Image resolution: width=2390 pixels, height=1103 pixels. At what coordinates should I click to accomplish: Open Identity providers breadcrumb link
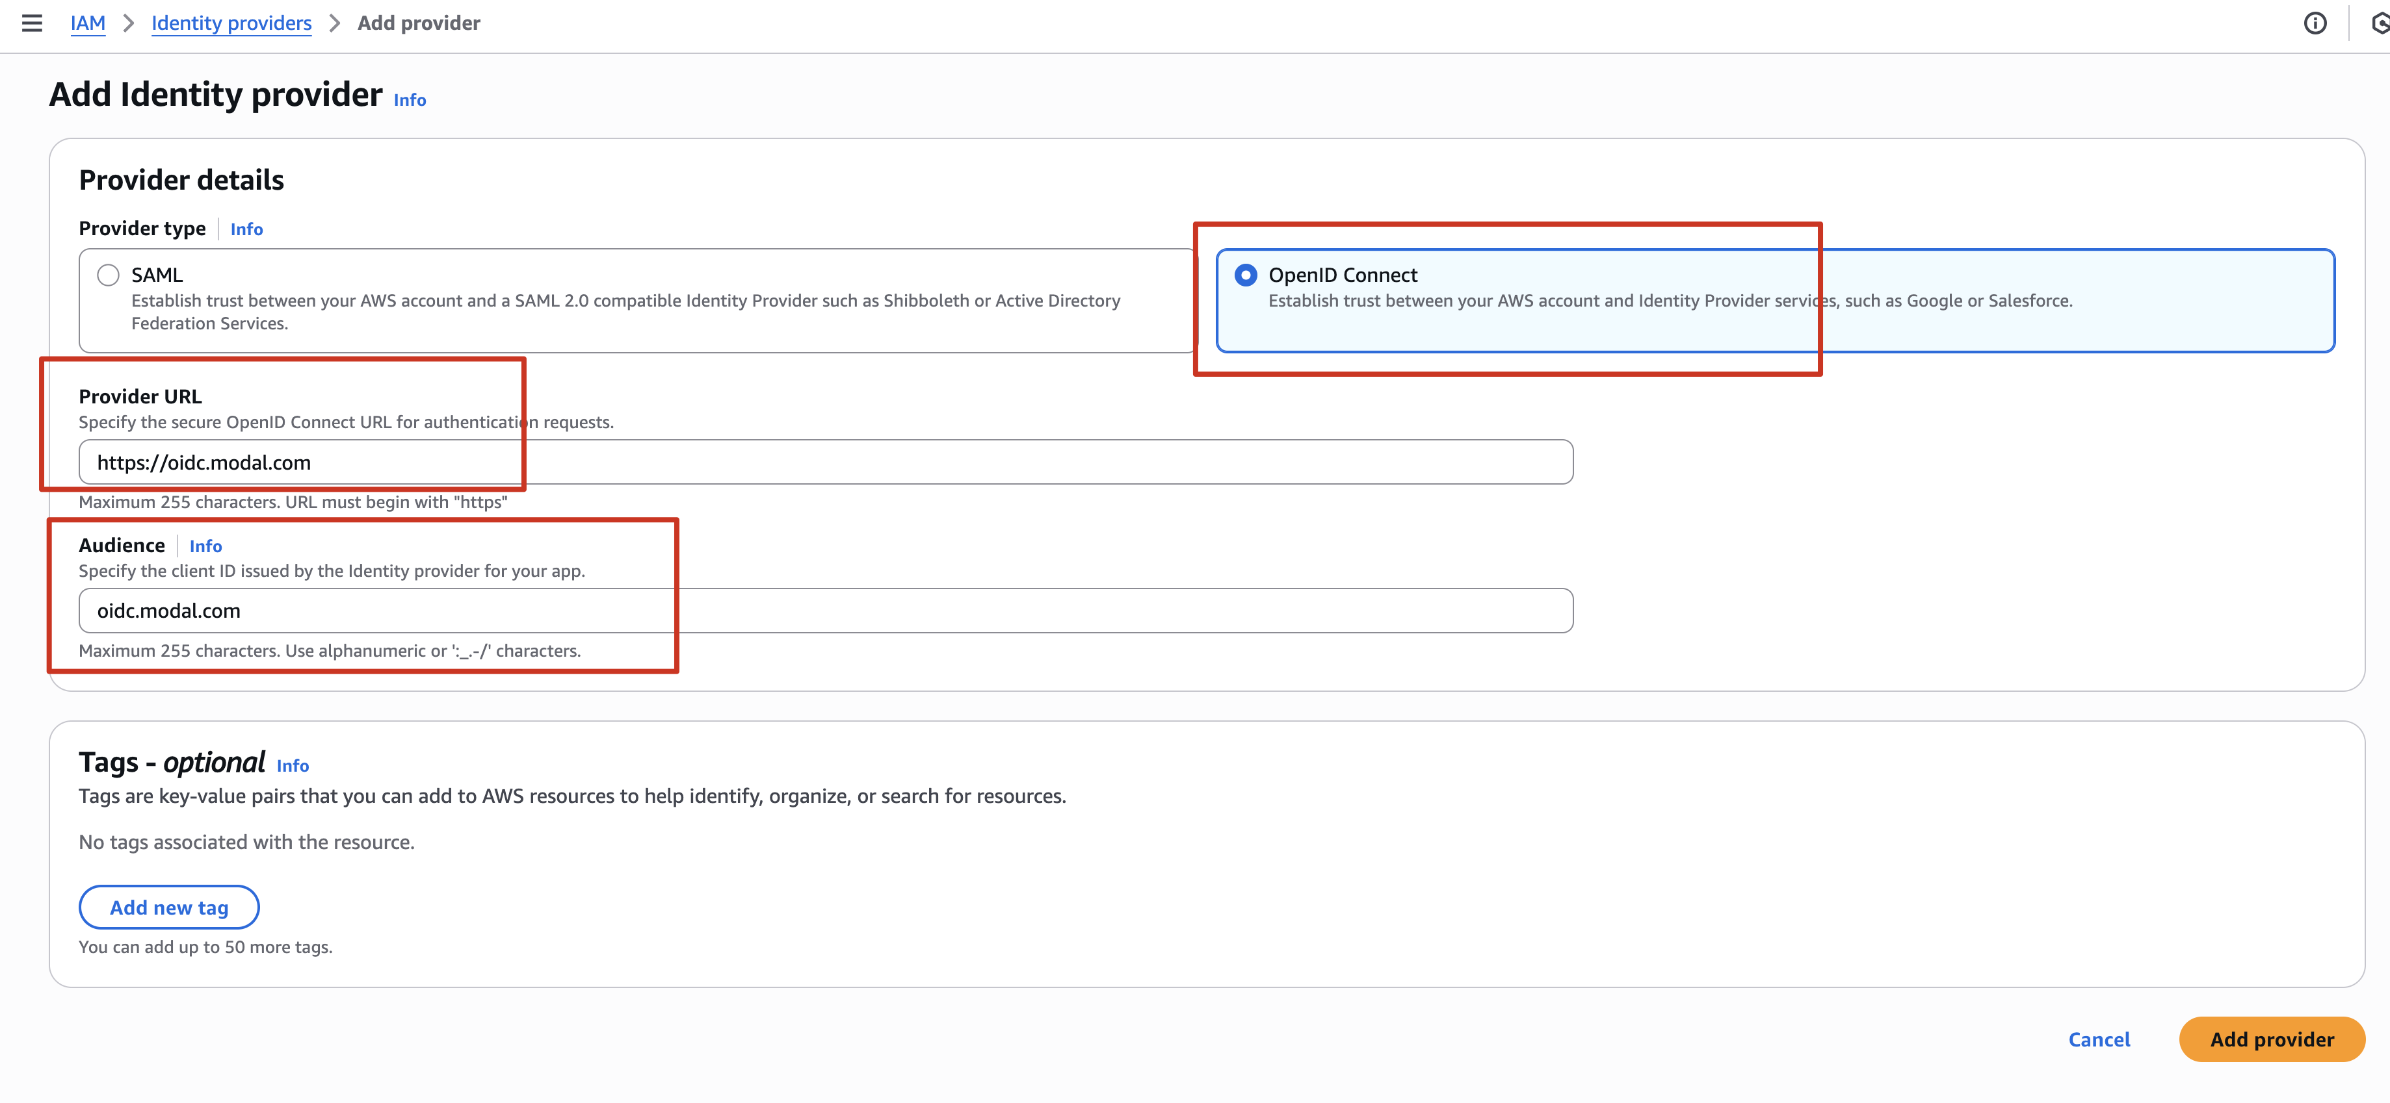(231, 23)
